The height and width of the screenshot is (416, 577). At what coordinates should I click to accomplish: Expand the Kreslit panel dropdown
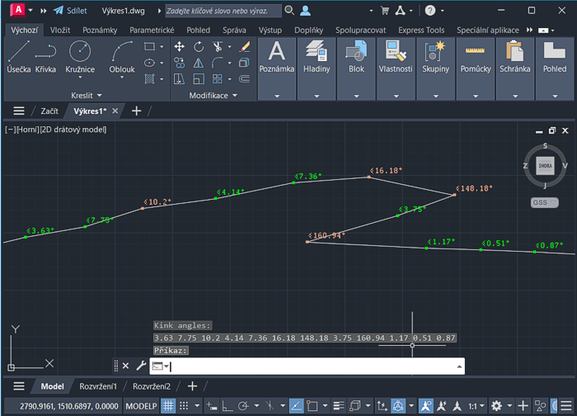(87, 96)
